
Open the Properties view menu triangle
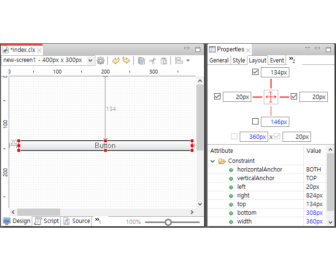pos(308,49)
